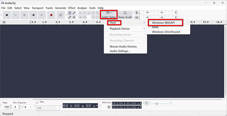Click the Zoom In magnifier icon
Screen dimensions: 227x116
[80, 13]
